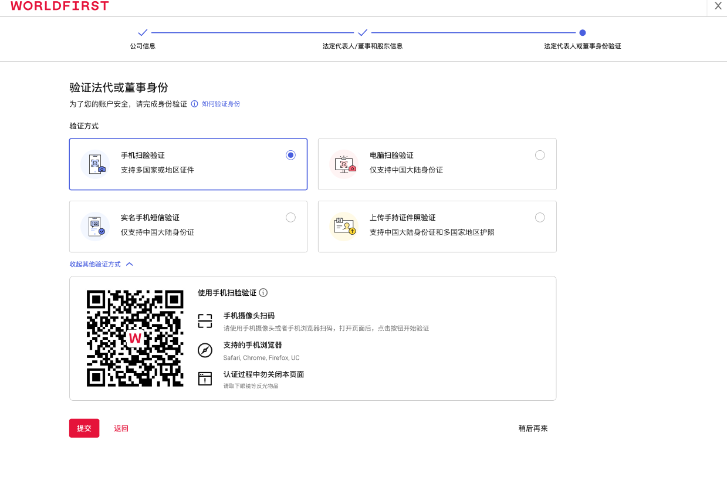Click the page icon beside 认证过程中勿关闭本页面

(x=205, y=379)
